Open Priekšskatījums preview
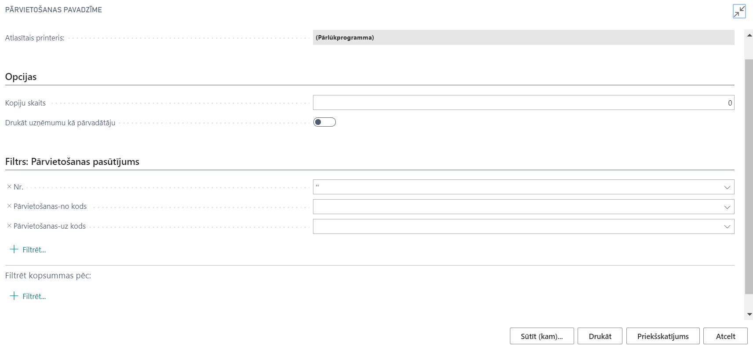The image size is (753, 350). pyautogui.click(x=663, y=336)
